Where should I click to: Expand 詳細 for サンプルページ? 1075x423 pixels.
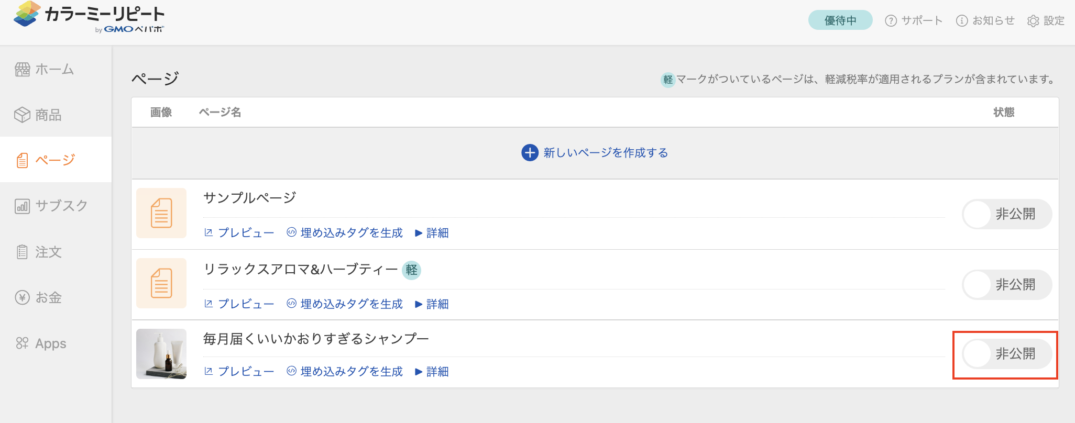click(x=432, y=233)
